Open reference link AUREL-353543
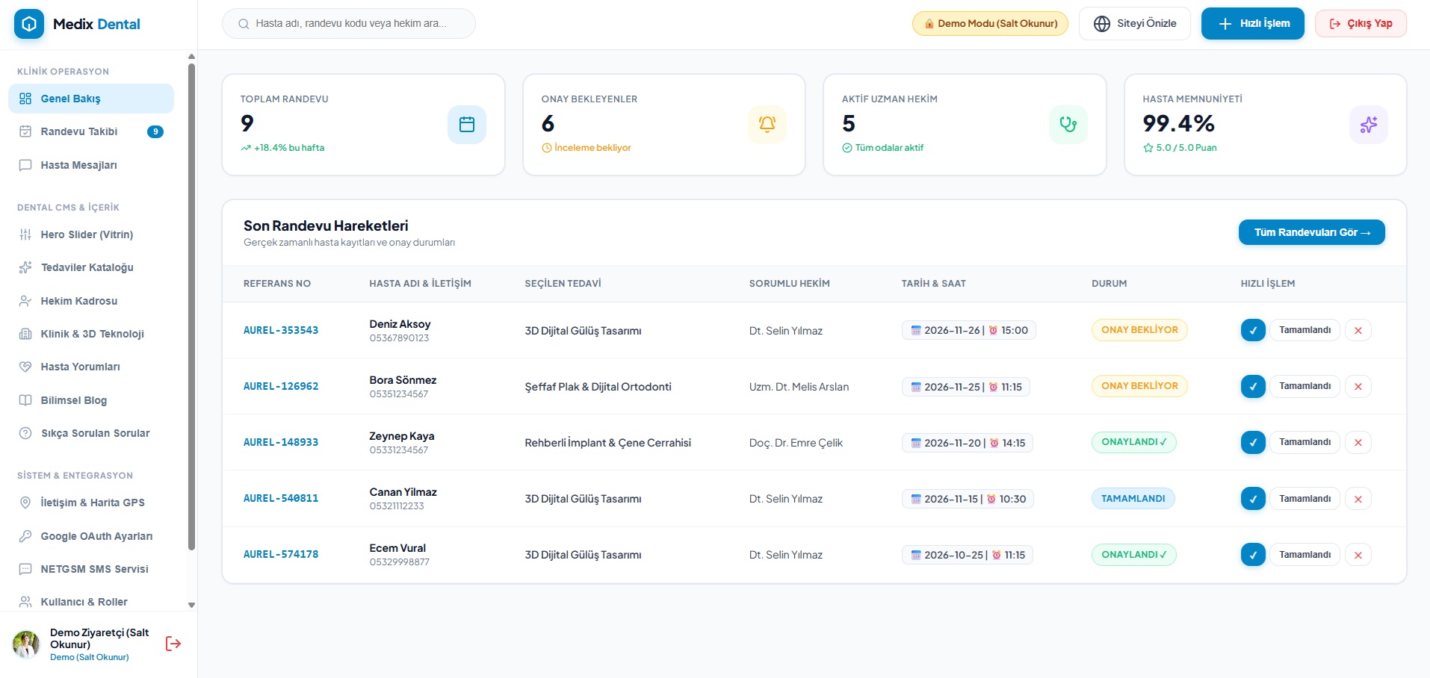Image resolution: width=1430 pixels, height=678 pixels. pyautogui.click(x=281, y=330)
